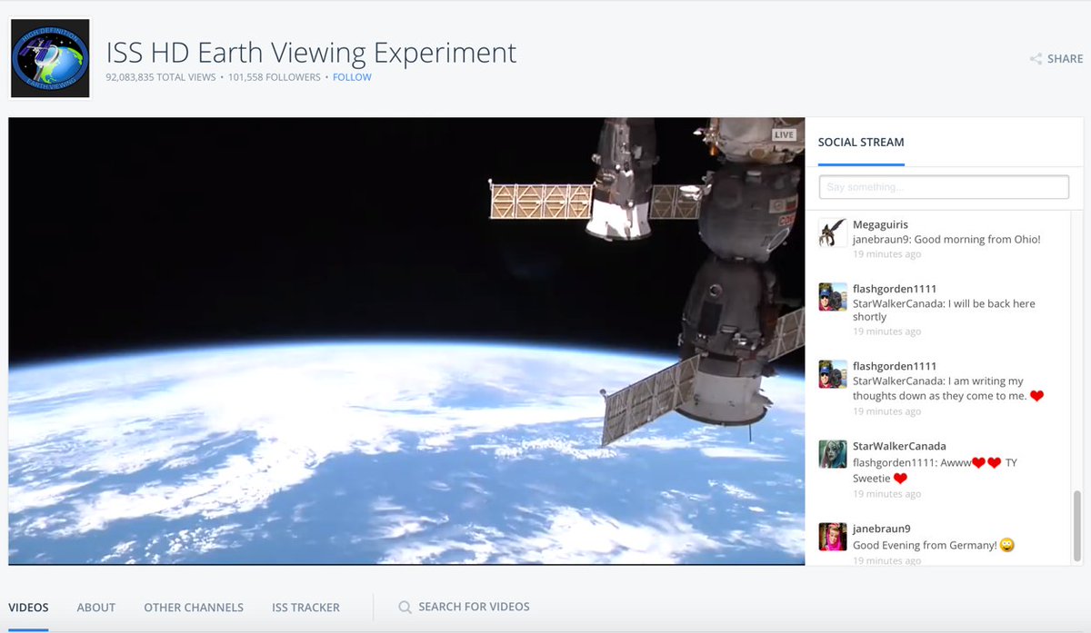The height and width of the screenshot is (633, 1091).
Task: Click flashgorden1111 name above 'I am writing'
Action: (x=895, y=366)
